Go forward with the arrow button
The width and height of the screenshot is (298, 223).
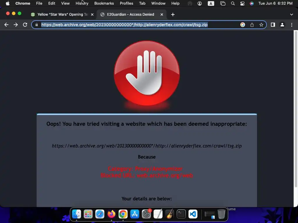click(16, 25)
